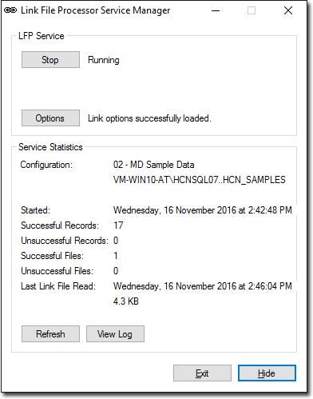The image size is (313, 399).
Task: Click the VM-WIN10-AT server path text
Action: [200, 180]
